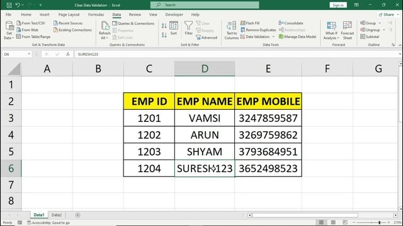Open the Get Data menu
Screen dimensions: 403x226
[9, 30]
